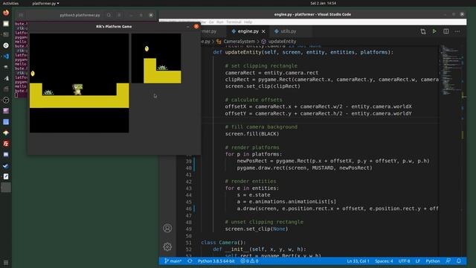The width and height of the screenshot is (476, 268).
Task: Click the screen.fill(BLACK) code line
Action: [x=251, y=134]
